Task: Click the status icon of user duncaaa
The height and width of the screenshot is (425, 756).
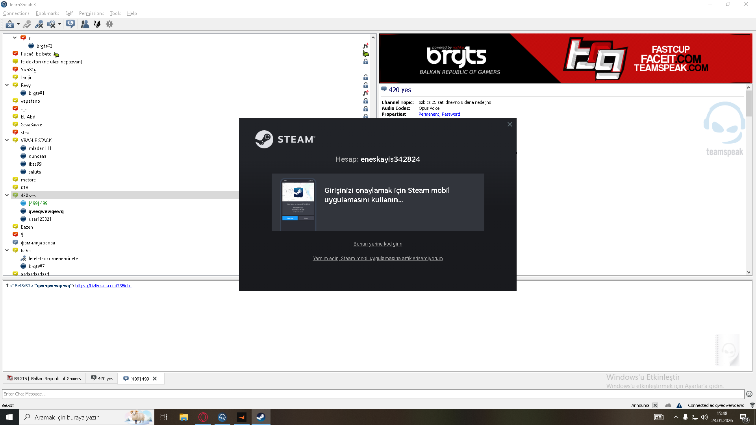Action: [23, 156]
